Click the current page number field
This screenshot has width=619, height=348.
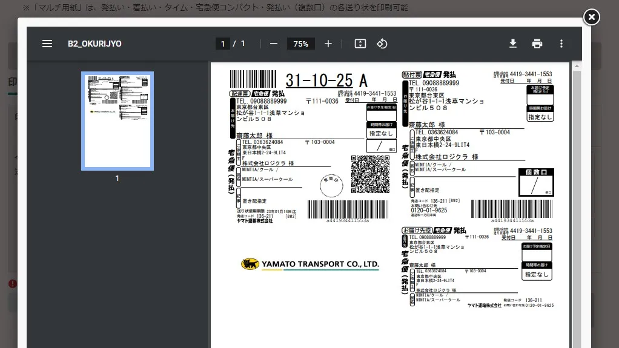[x=223, y=44]
